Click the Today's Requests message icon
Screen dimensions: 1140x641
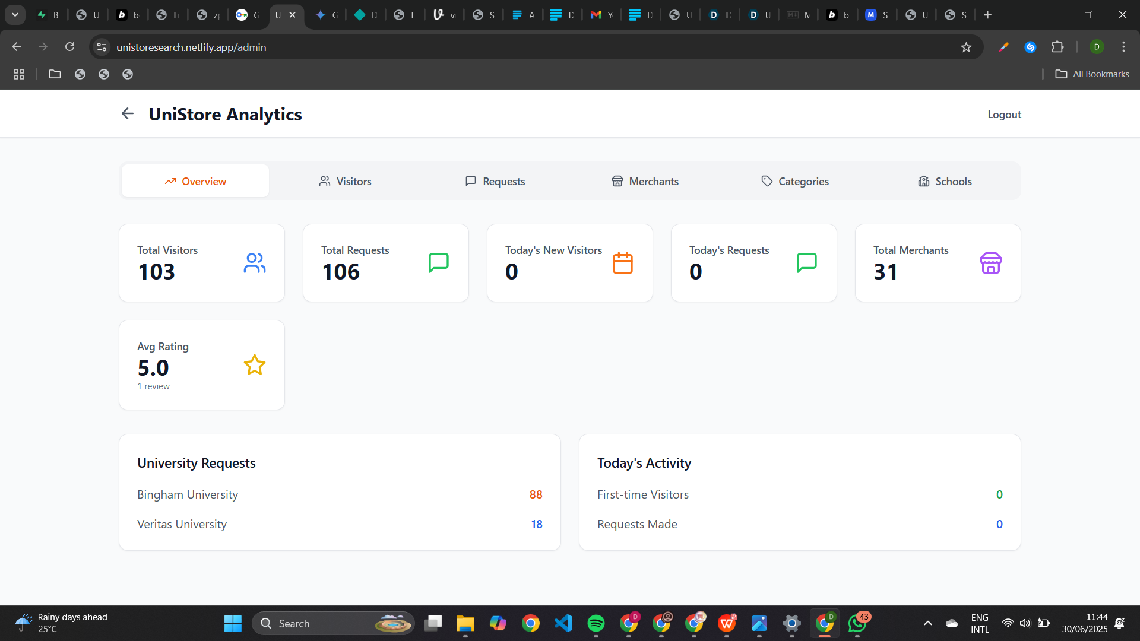click(806, 262)
